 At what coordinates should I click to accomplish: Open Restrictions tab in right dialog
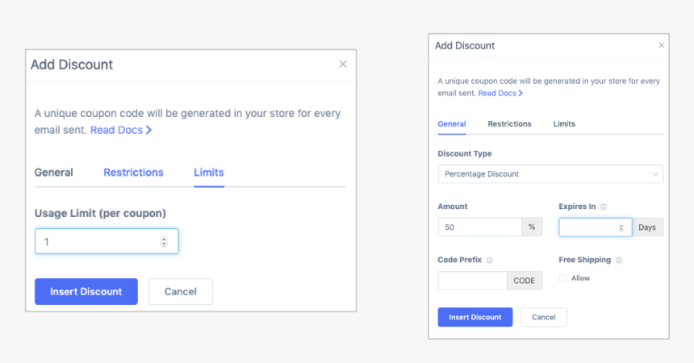[x=509, y=124]
